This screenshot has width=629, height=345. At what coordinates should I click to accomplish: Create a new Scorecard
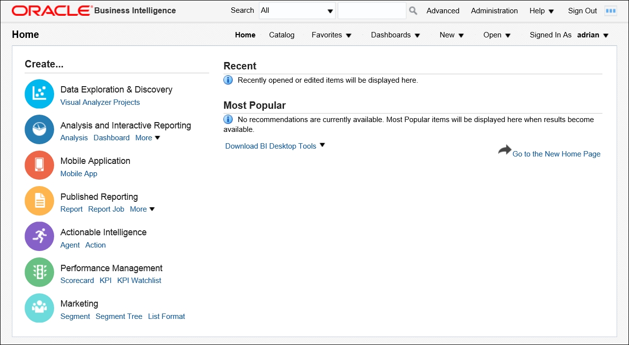point(77,281)
